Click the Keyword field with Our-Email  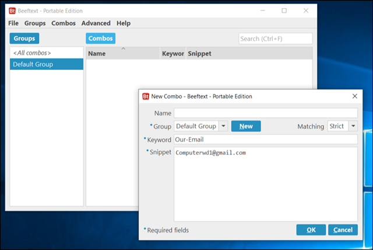(266, 139)
